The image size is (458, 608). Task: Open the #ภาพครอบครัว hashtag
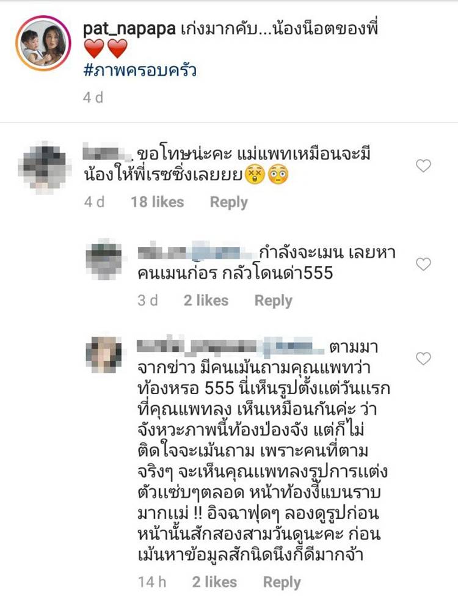(140, 71)
